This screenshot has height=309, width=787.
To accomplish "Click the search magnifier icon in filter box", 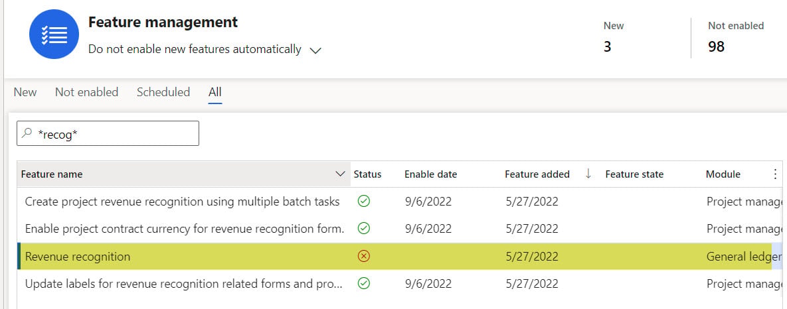I will coord(27,133).
